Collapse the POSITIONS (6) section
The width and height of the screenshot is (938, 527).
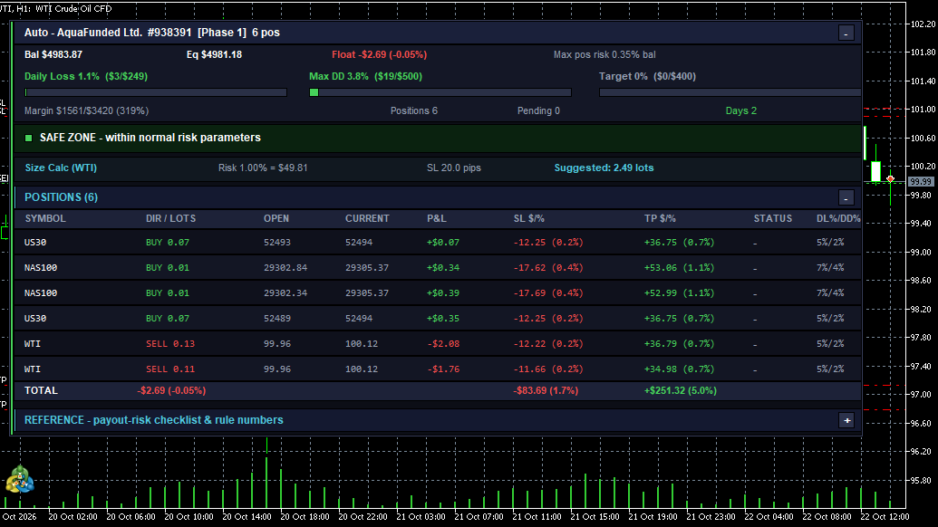pos(846,197)
